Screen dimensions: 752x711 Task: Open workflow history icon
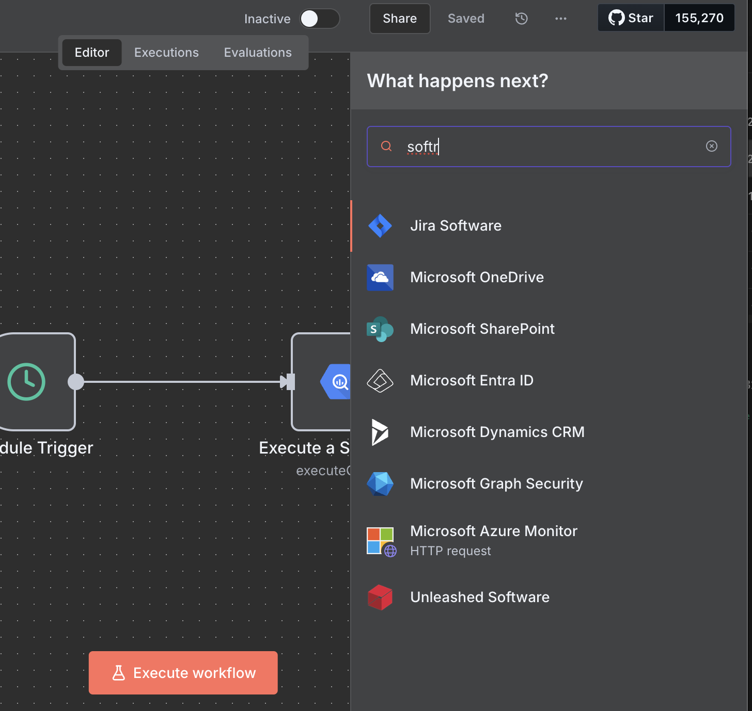click(521, 19)
